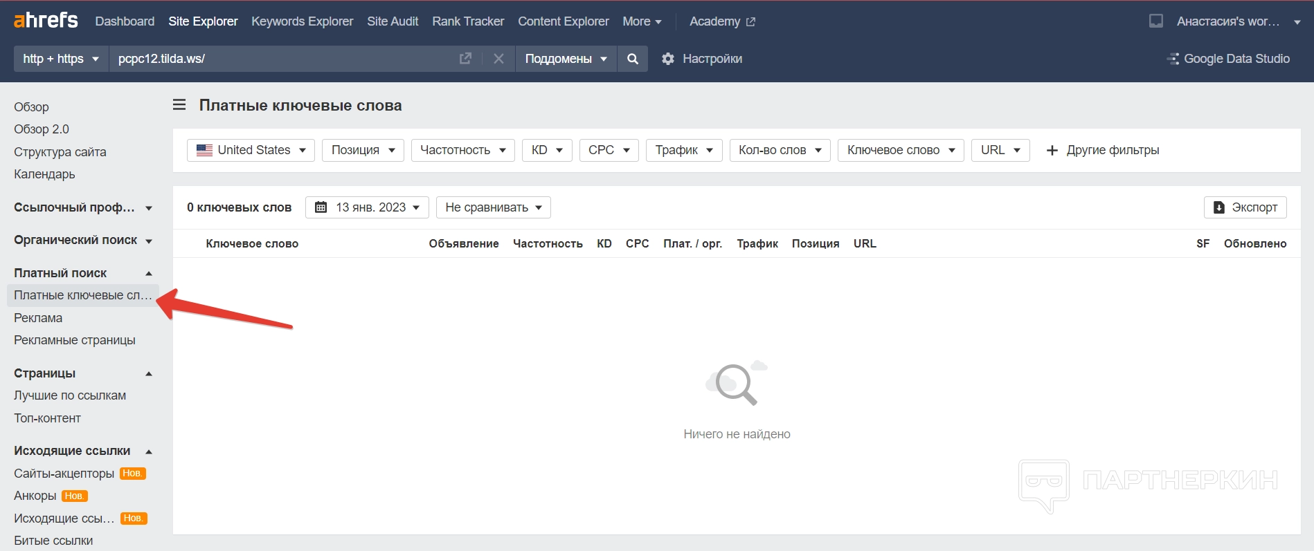Image resolution: width=1314 pixels, height=551 pixels.
Task: Open the Dashboard tab
Action: pyautogui.click(x=125, y=21)
